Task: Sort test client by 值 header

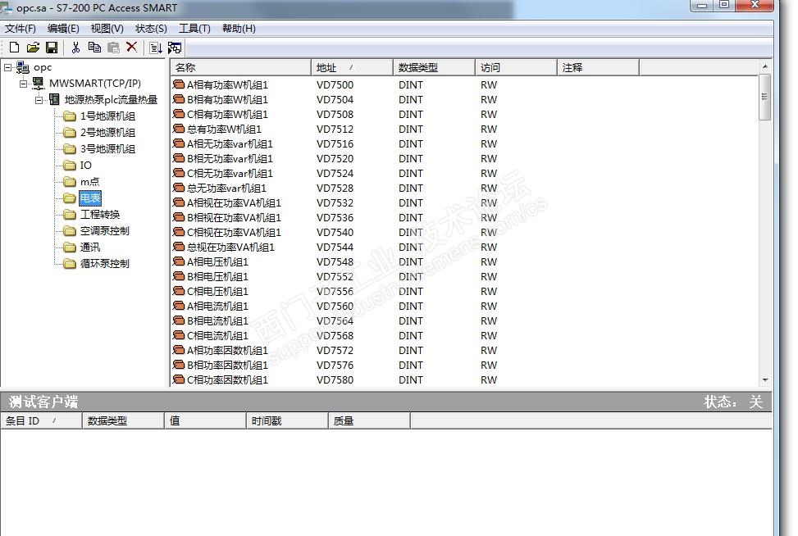Action: (205, 421)
